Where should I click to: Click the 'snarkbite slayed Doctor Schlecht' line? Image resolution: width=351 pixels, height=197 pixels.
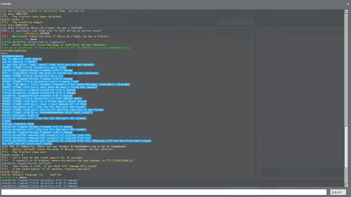pyautogui.click(x=26, y=163)
